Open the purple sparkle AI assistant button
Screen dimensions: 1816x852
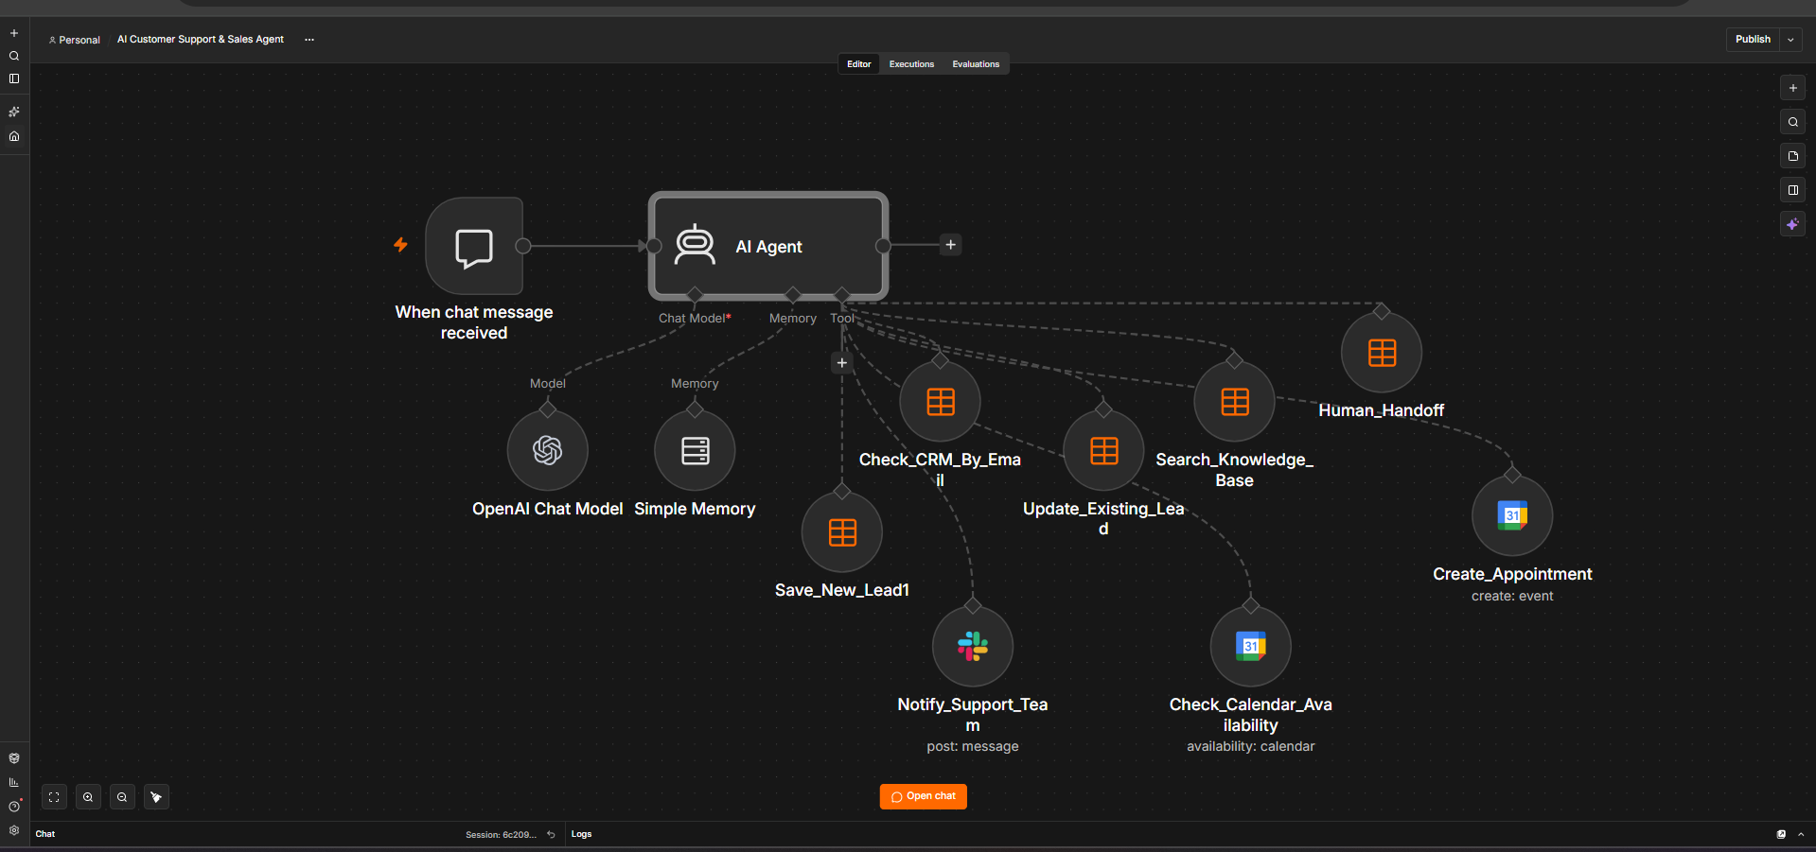point(1792,224)
